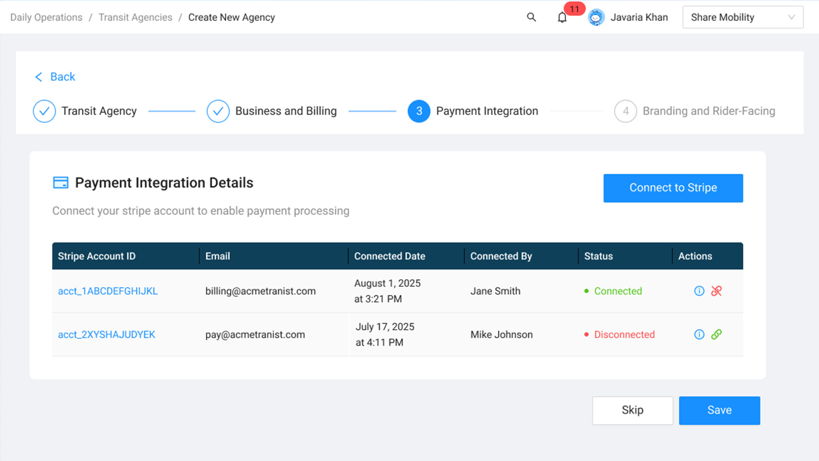This screenshot has height=461, width=819.
Task: Disconnect the Jane Smith Stripe account
Action: pos(717,291)
